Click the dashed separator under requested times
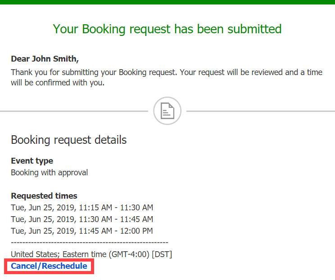 (x=89, y=243)
